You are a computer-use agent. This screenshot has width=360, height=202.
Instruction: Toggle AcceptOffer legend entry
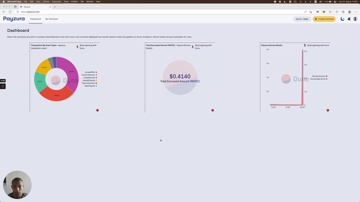(x=91, y=72)
